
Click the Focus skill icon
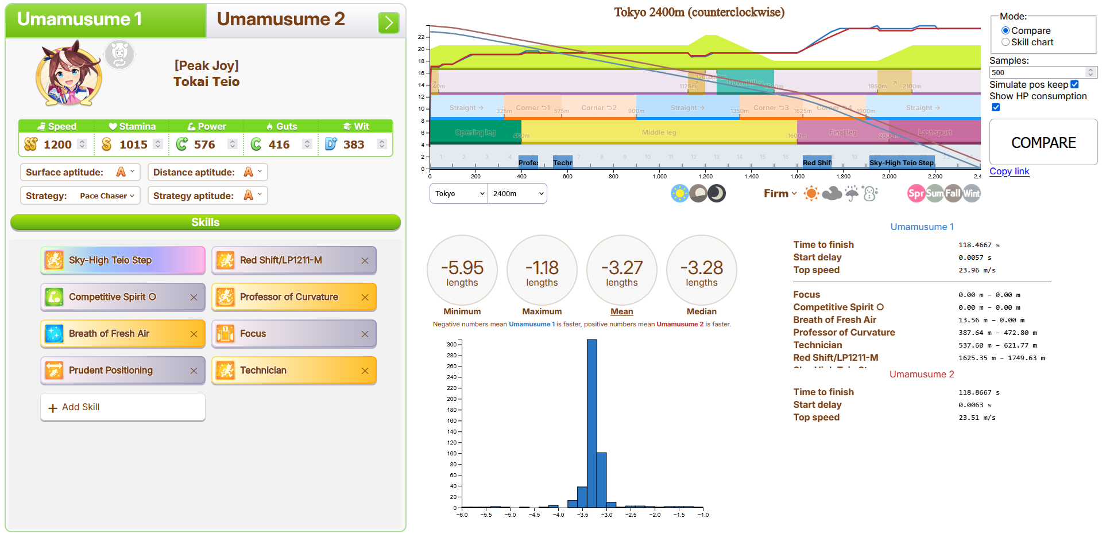(225, 333)
